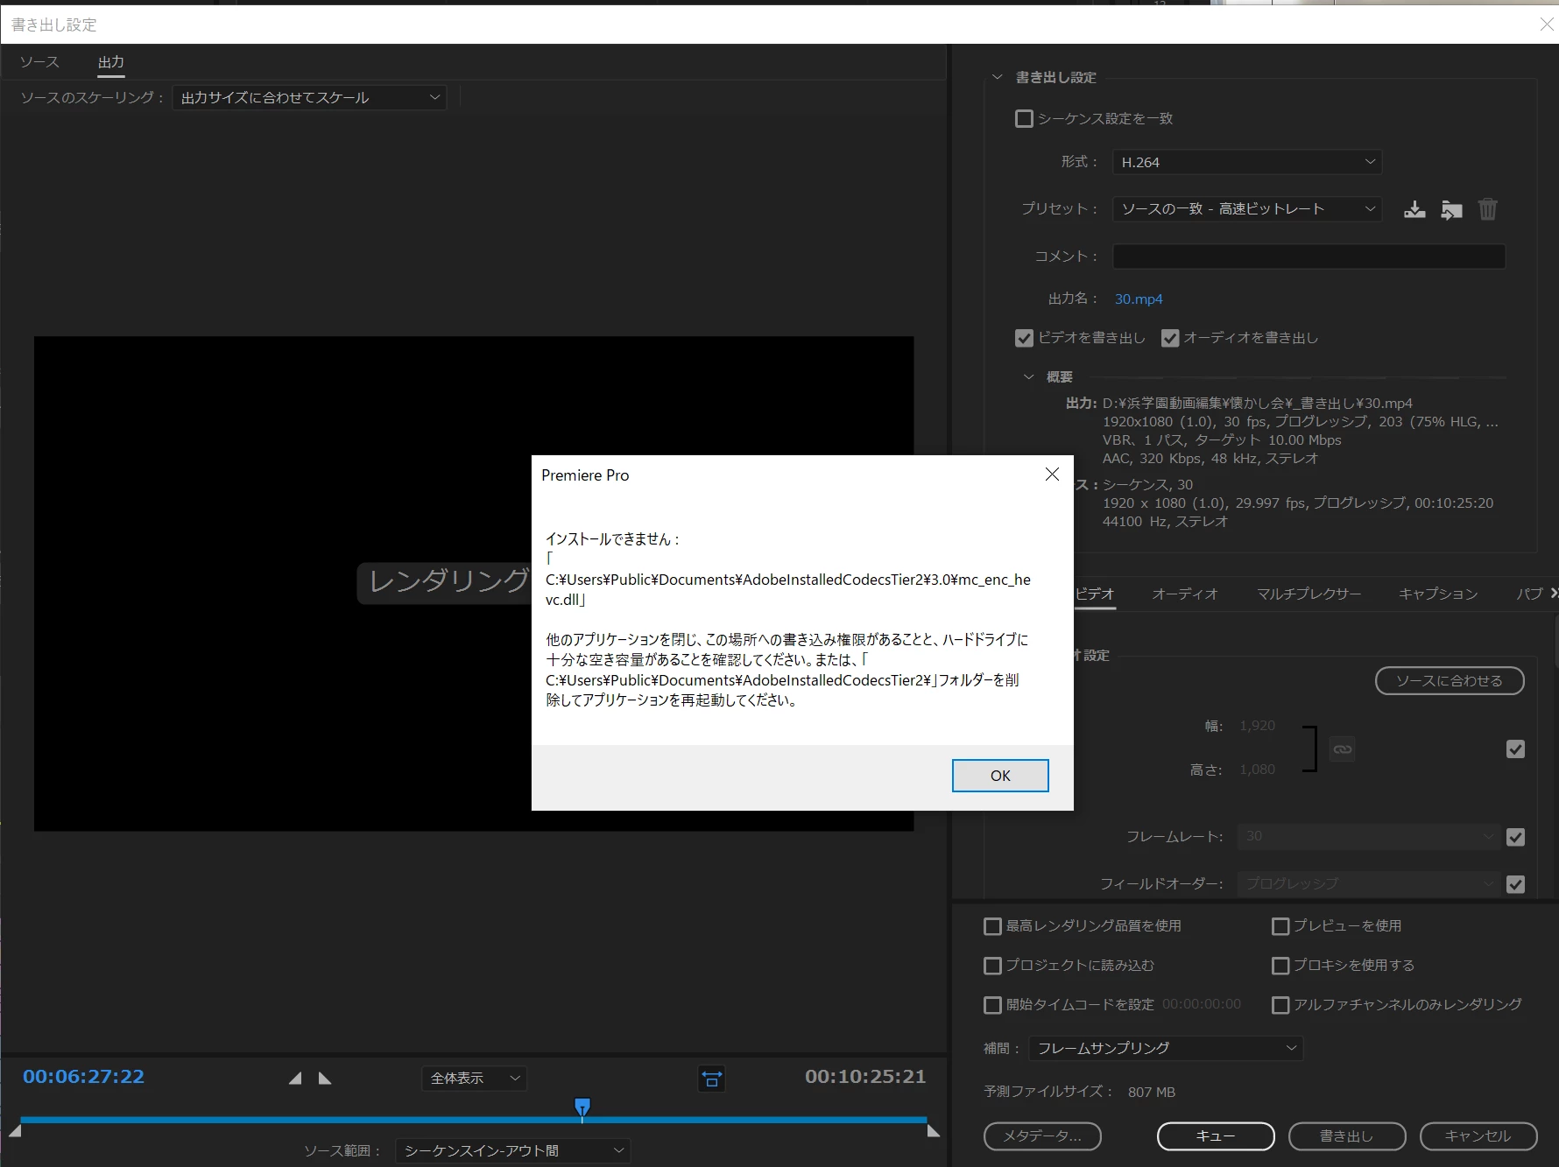Enable アルファチャンネルのみレンダリング checkbox

(1280, 1005)
